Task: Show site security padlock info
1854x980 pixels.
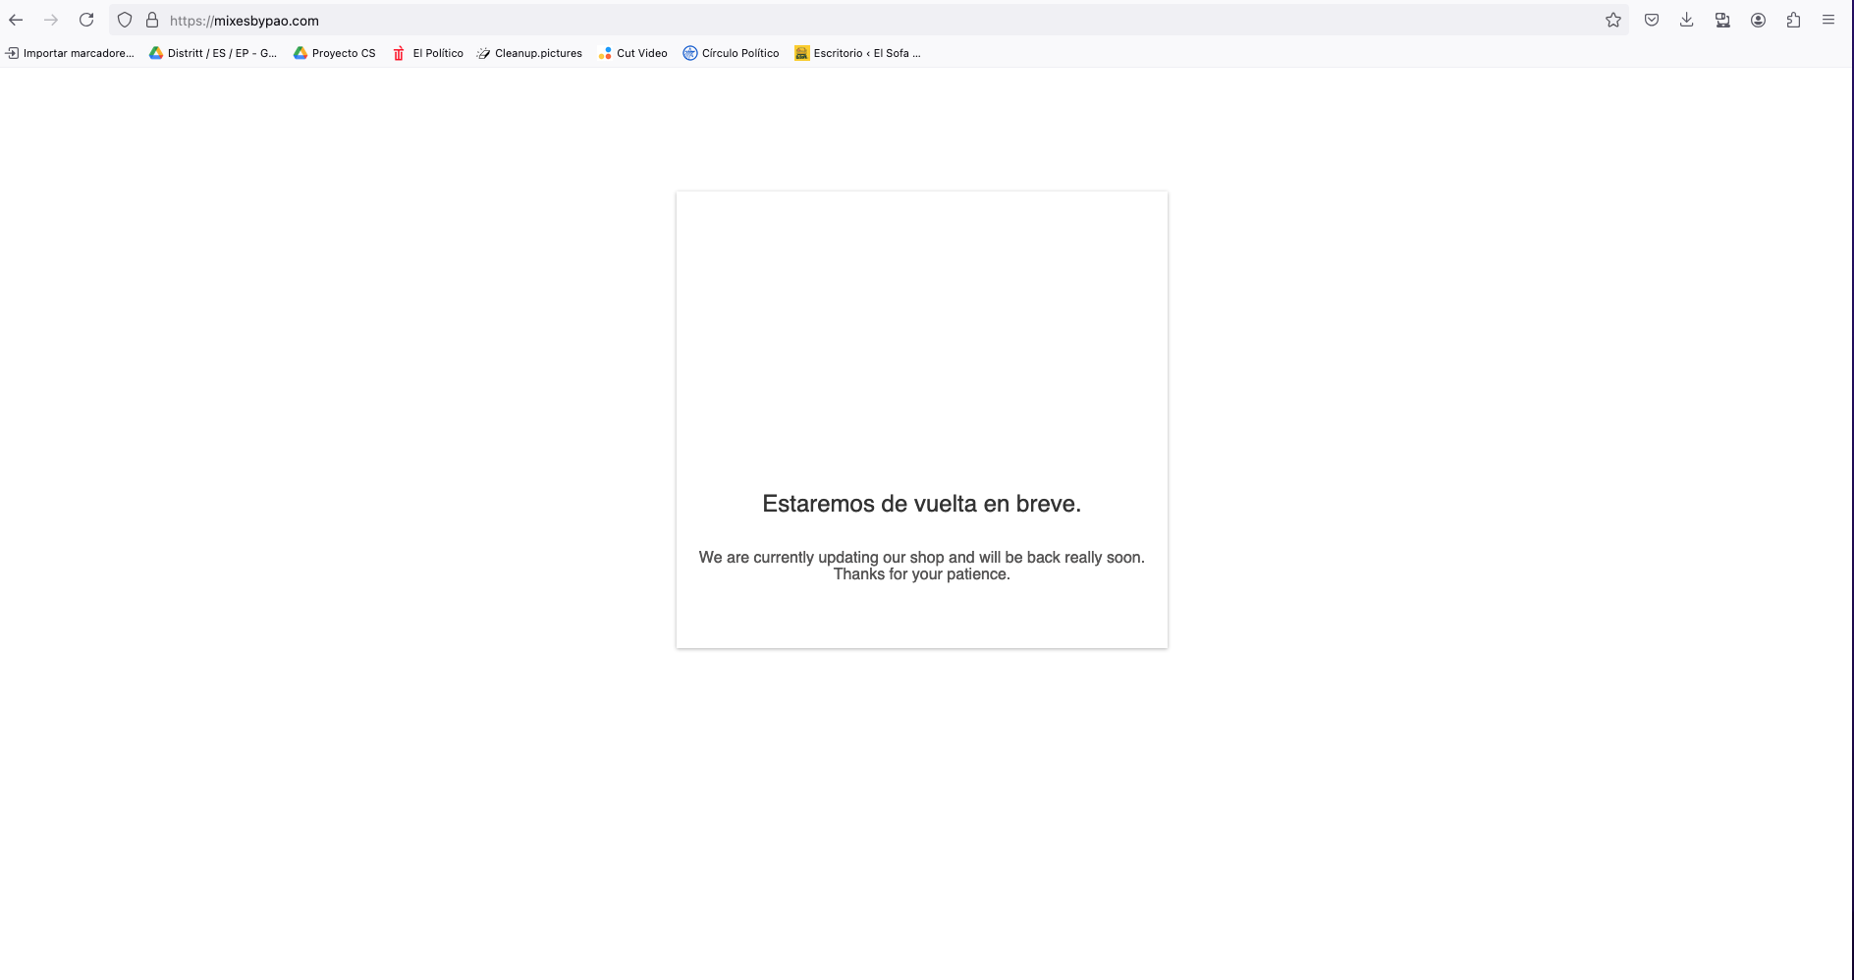Action: 152,20
